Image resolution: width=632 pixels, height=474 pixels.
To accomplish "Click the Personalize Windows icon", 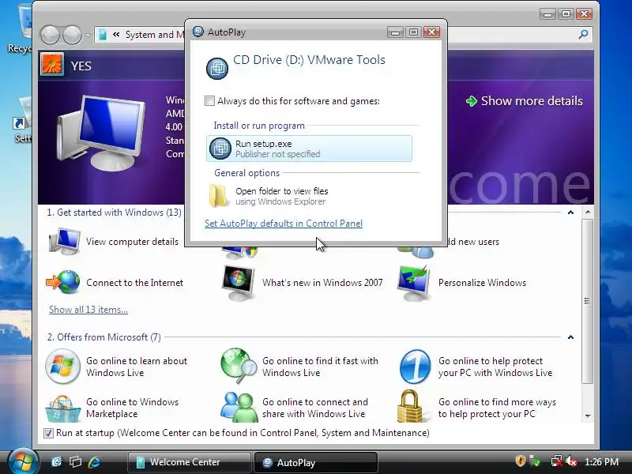I will coord(414,283).
